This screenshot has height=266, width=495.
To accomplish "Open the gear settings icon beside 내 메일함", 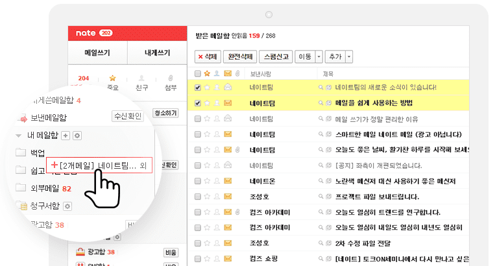I will [77, 136].
